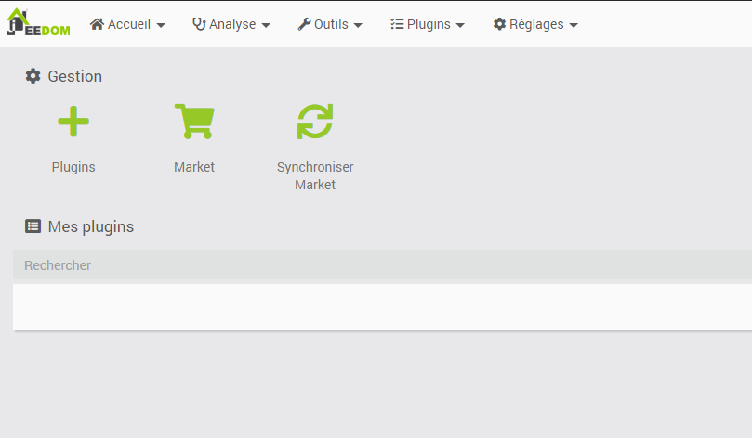Click the Gestion heading text
This screenshot has width=752, height=438.
74,76
